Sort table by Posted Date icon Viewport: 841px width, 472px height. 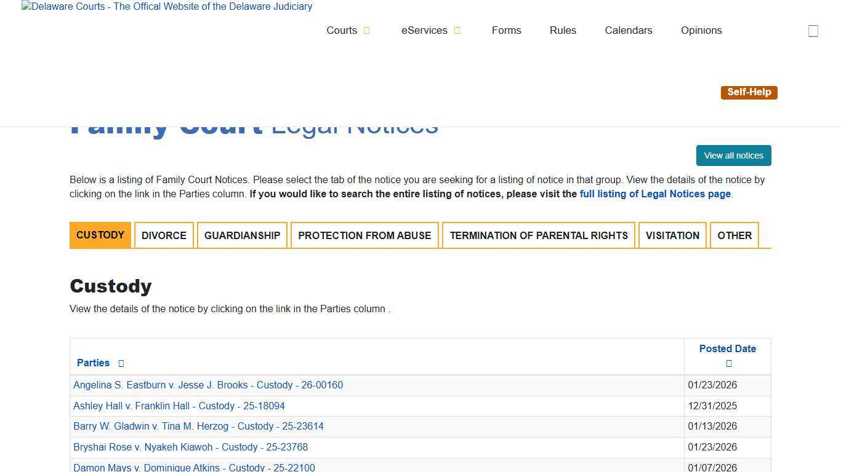[x=728, y=363]
